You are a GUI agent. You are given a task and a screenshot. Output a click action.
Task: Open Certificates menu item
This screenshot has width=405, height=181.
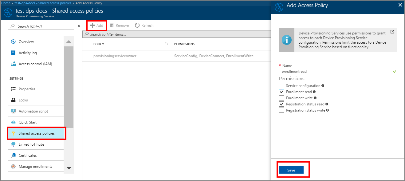[x=36, y=155]
